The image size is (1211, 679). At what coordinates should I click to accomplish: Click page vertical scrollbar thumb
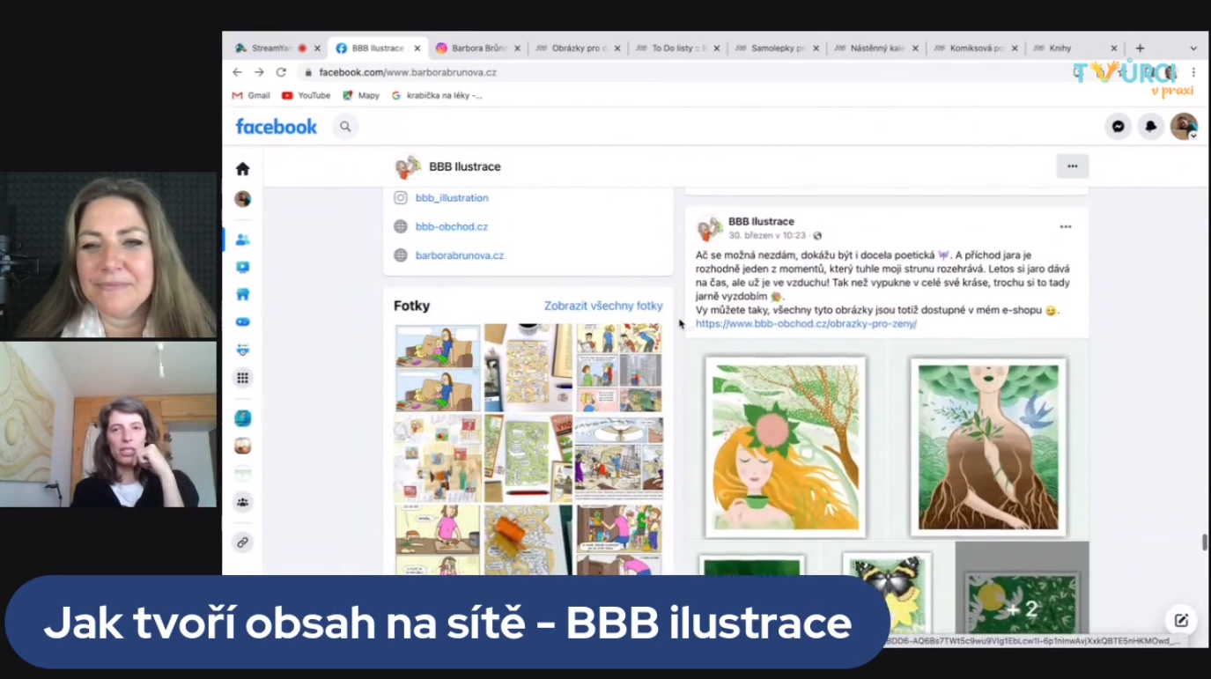1204,542
